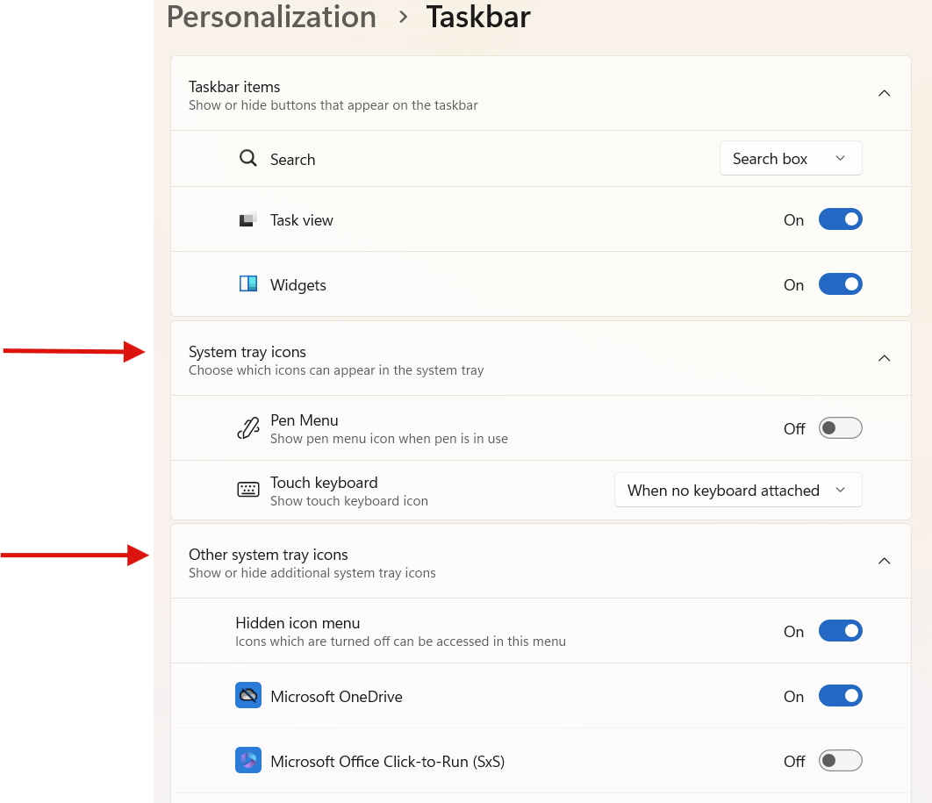The image size is (932, 803).
Task: Collapse the System tray icons section
Action: point(884,358)
